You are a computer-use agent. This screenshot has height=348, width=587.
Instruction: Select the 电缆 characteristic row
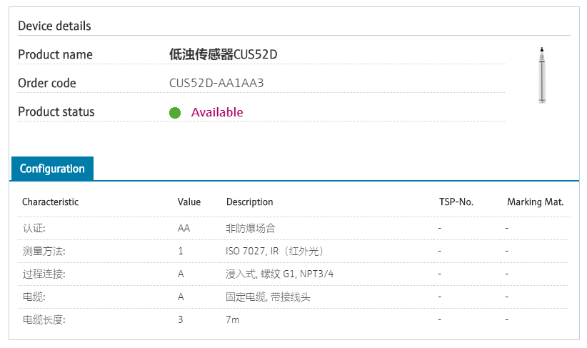click(294, 297)
